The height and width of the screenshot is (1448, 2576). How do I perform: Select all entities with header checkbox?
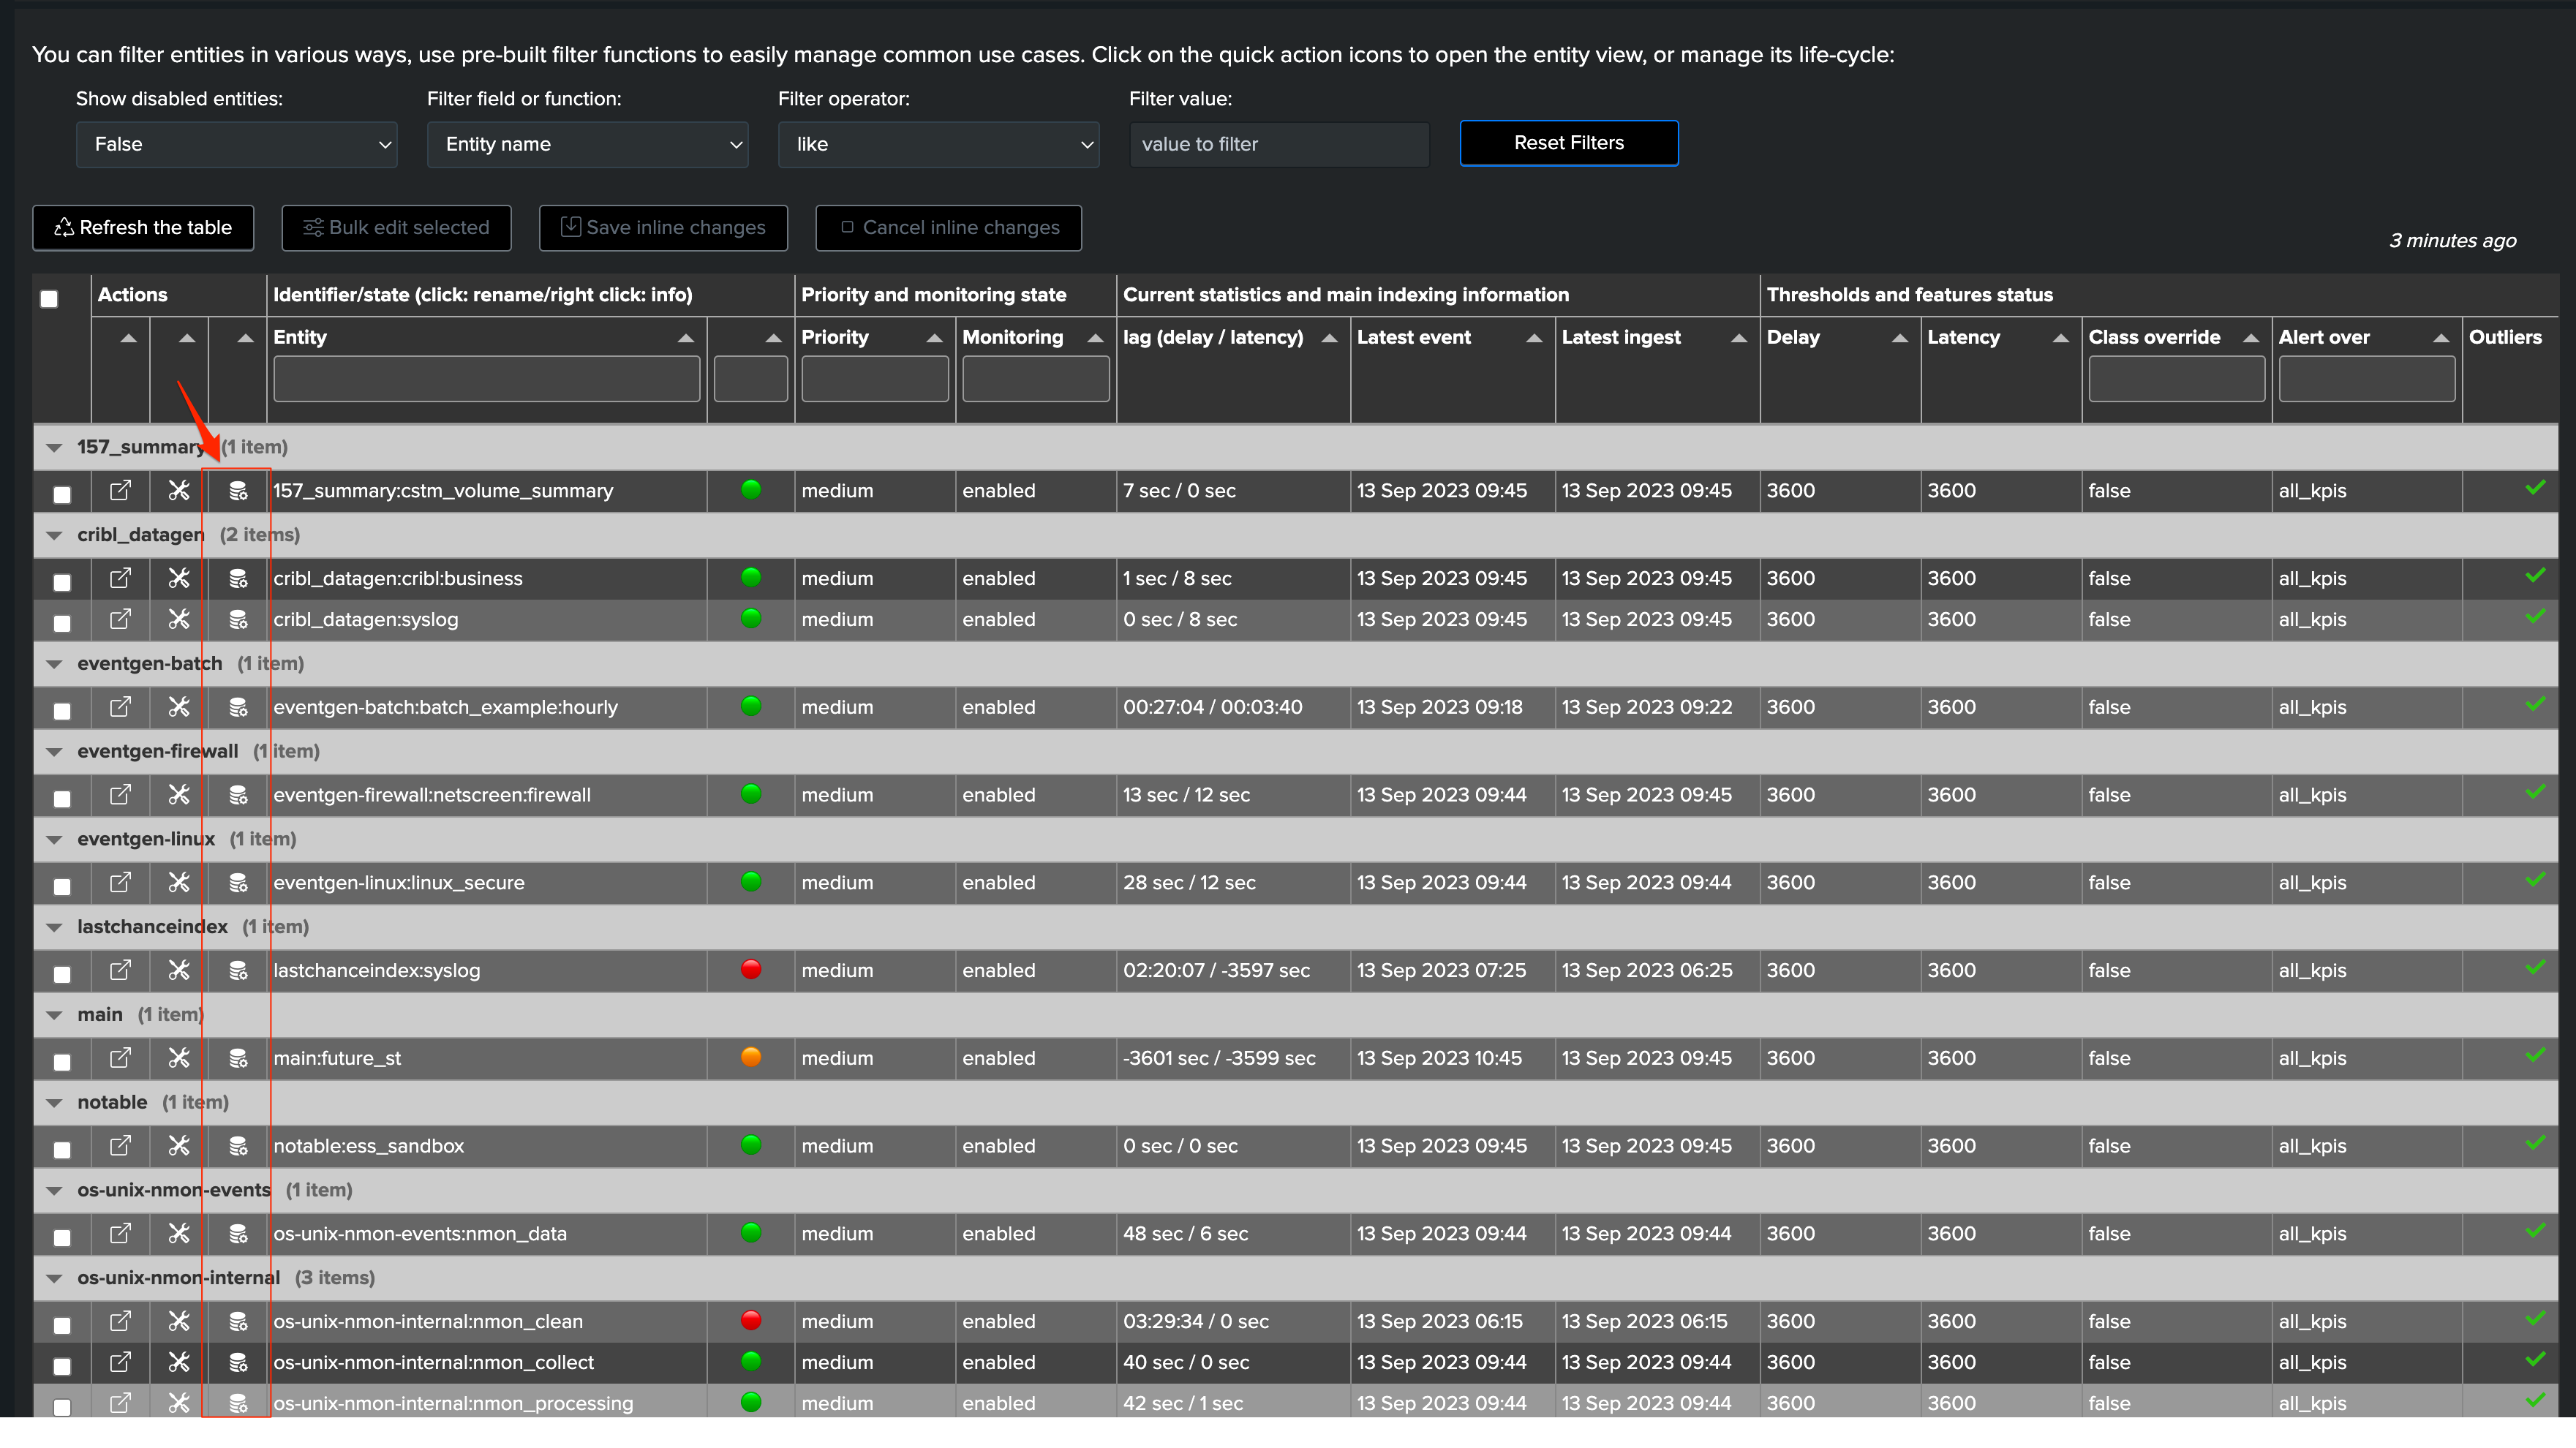(x=49, y=298)
